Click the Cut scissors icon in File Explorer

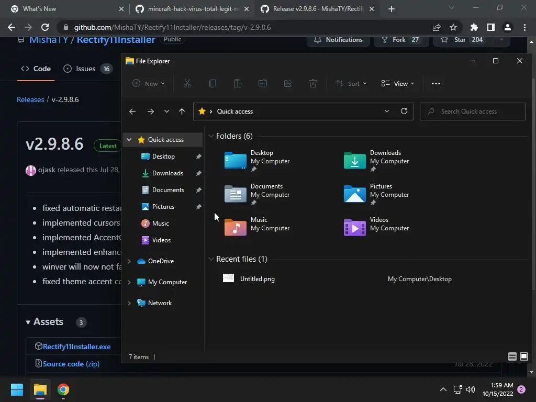tap(187, 83)
